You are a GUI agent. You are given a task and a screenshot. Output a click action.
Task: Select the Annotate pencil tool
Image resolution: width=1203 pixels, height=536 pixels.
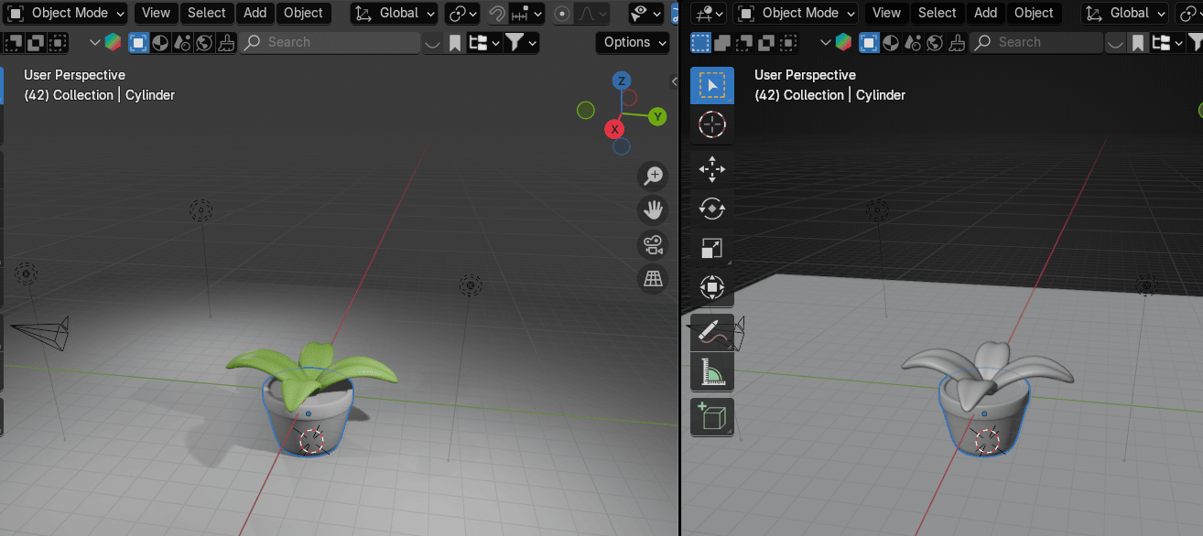711,333
